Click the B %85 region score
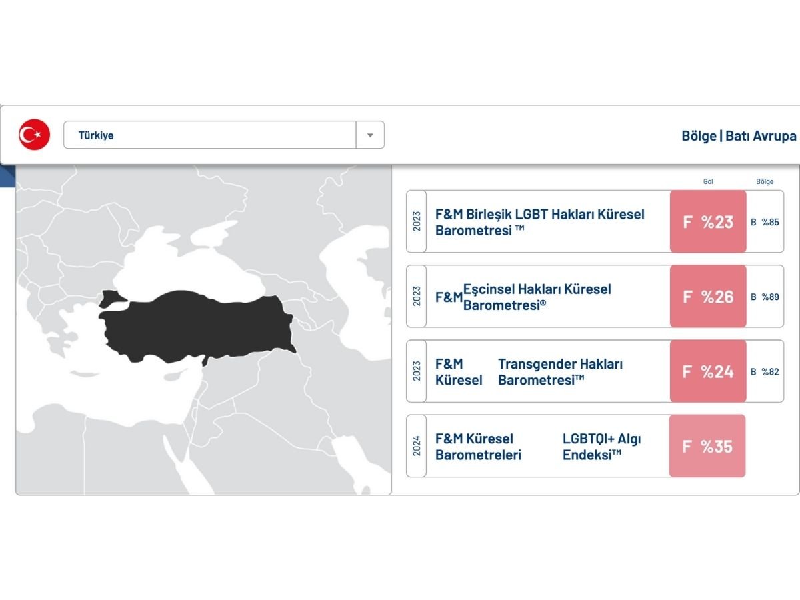This screenshot has height=600, width=800. (x=765, y=222)
